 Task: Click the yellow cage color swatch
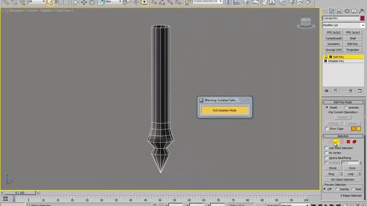pos(358,129)
